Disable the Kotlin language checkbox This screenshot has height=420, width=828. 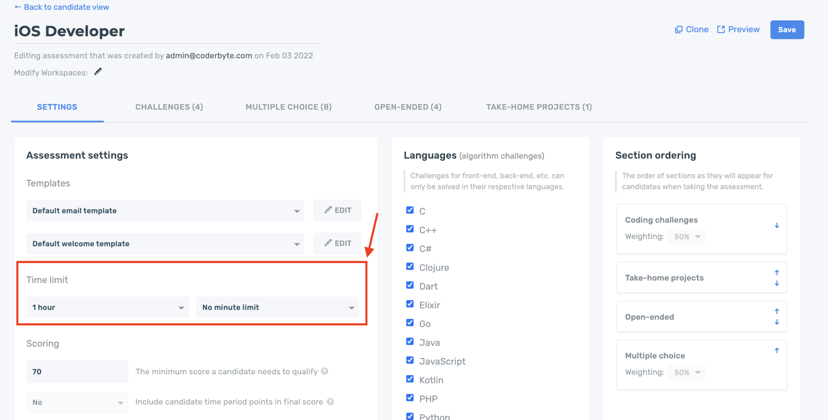[x=410, y=379]
